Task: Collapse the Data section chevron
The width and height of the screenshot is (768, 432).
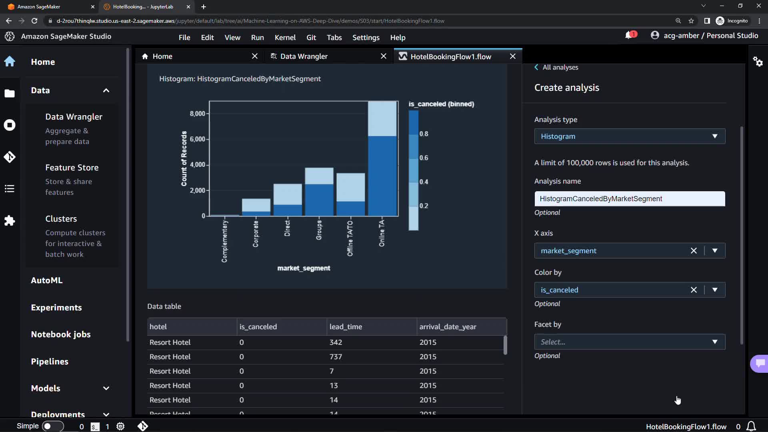Action: [x=106, y=90]
